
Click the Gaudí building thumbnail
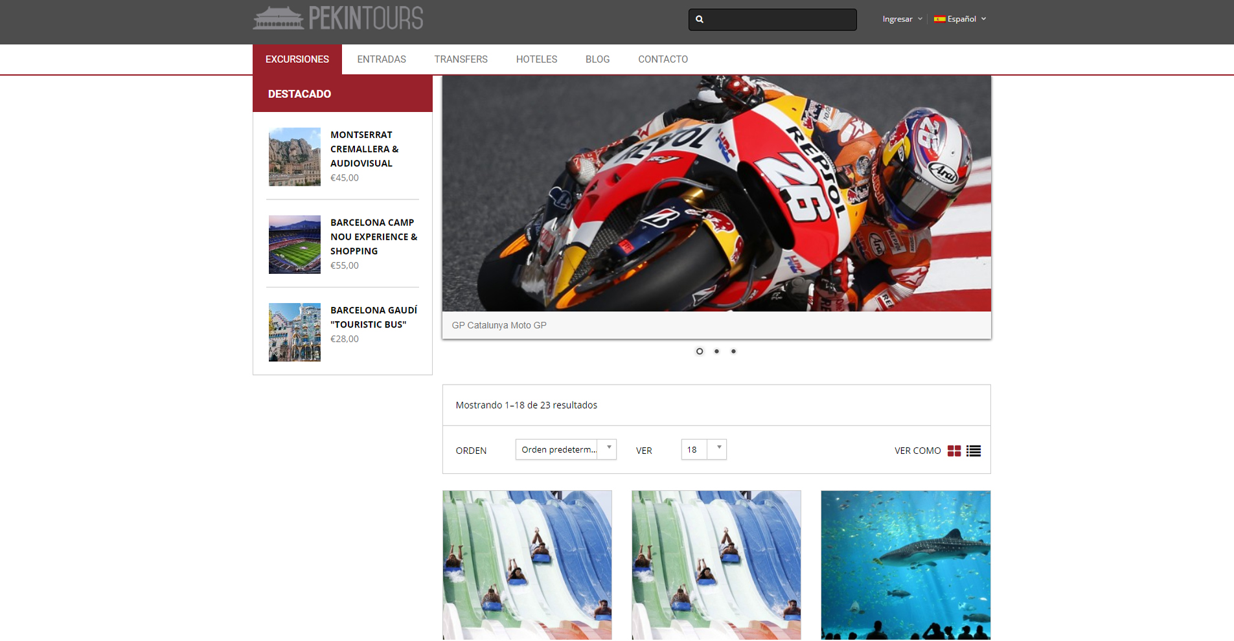click(295, 332)
